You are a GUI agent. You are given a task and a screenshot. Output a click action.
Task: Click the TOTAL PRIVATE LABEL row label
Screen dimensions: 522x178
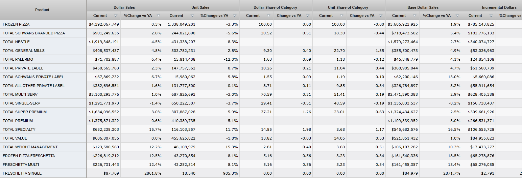click(23, 68)
